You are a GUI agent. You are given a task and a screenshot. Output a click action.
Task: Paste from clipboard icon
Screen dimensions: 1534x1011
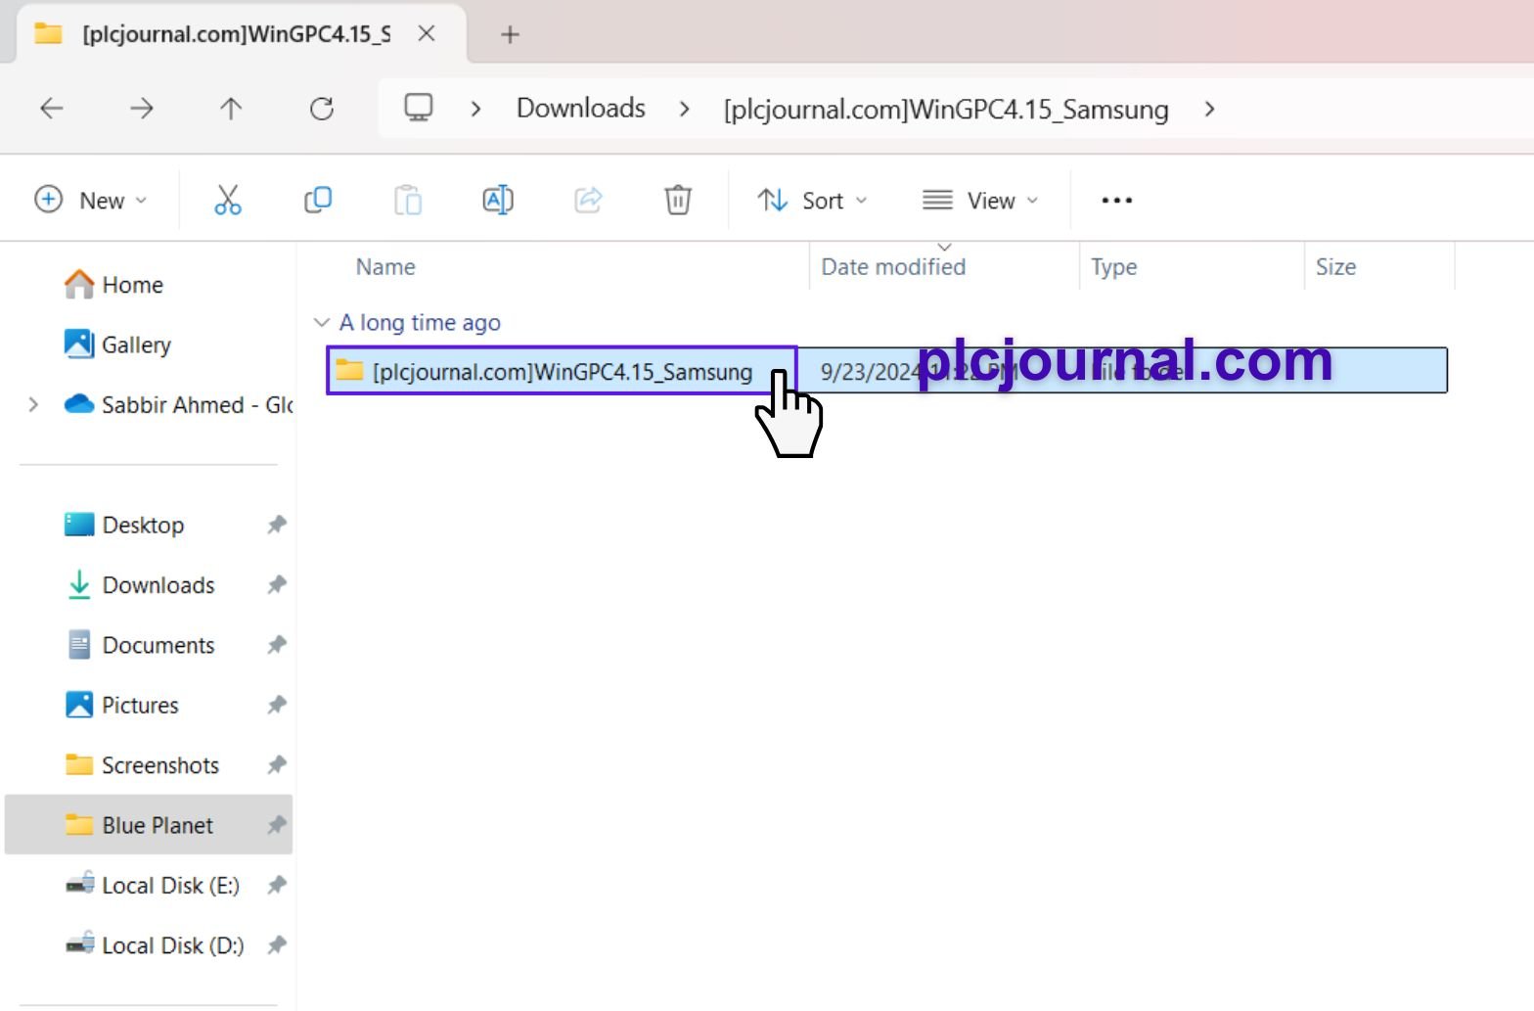click(x=408, y=200)
